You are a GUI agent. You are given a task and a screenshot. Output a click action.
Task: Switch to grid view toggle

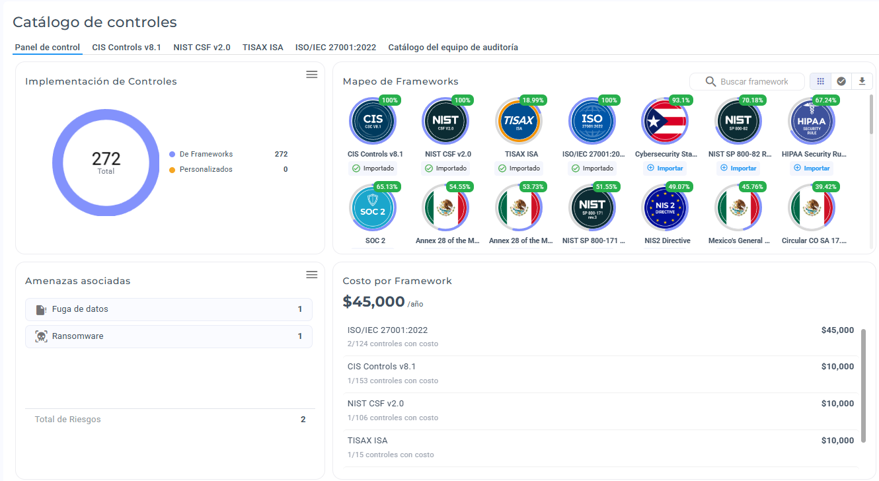[820, 81]
